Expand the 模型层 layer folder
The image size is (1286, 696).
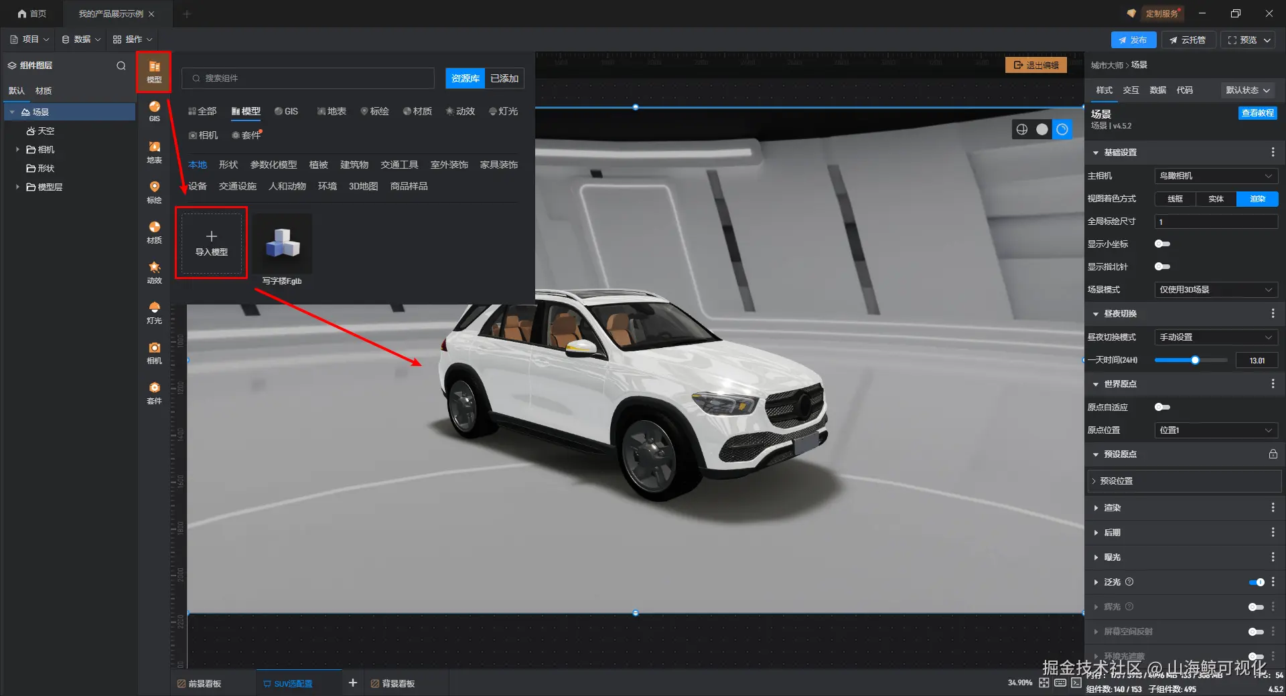click(x=17, y=187)
